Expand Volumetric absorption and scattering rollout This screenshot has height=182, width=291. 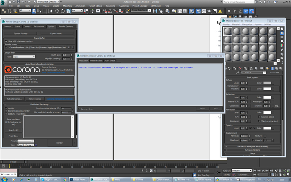[x=253, y=147]
